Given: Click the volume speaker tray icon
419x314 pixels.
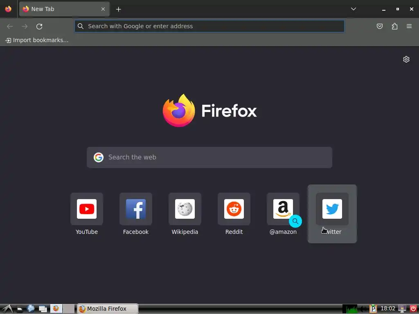Looking at the screenshot, I should coord(363,309).
